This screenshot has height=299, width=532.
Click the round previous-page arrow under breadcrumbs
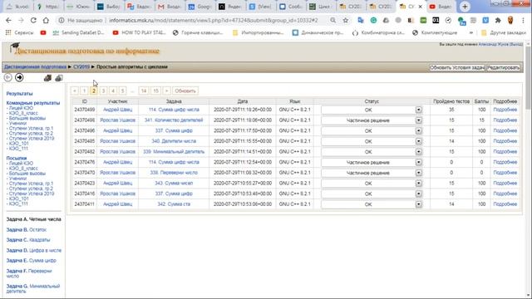click(7, 77)
